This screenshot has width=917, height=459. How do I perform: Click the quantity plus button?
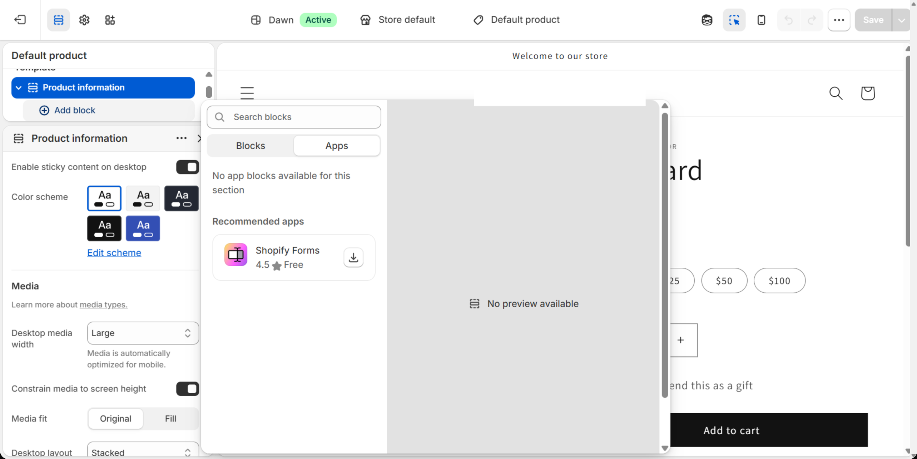point(680,340)
